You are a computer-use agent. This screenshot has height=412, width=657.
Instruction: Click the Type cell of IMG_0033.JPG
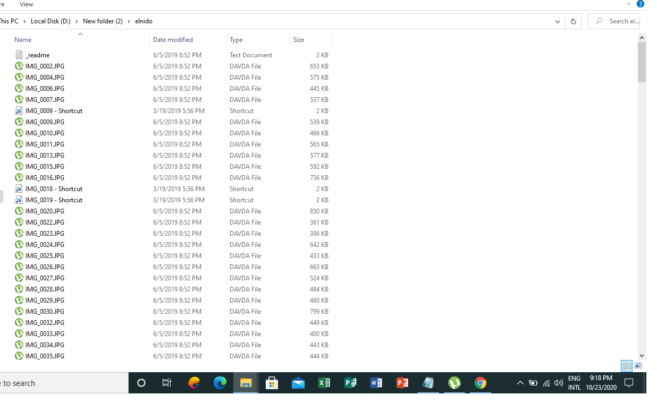tap(245, 334)
